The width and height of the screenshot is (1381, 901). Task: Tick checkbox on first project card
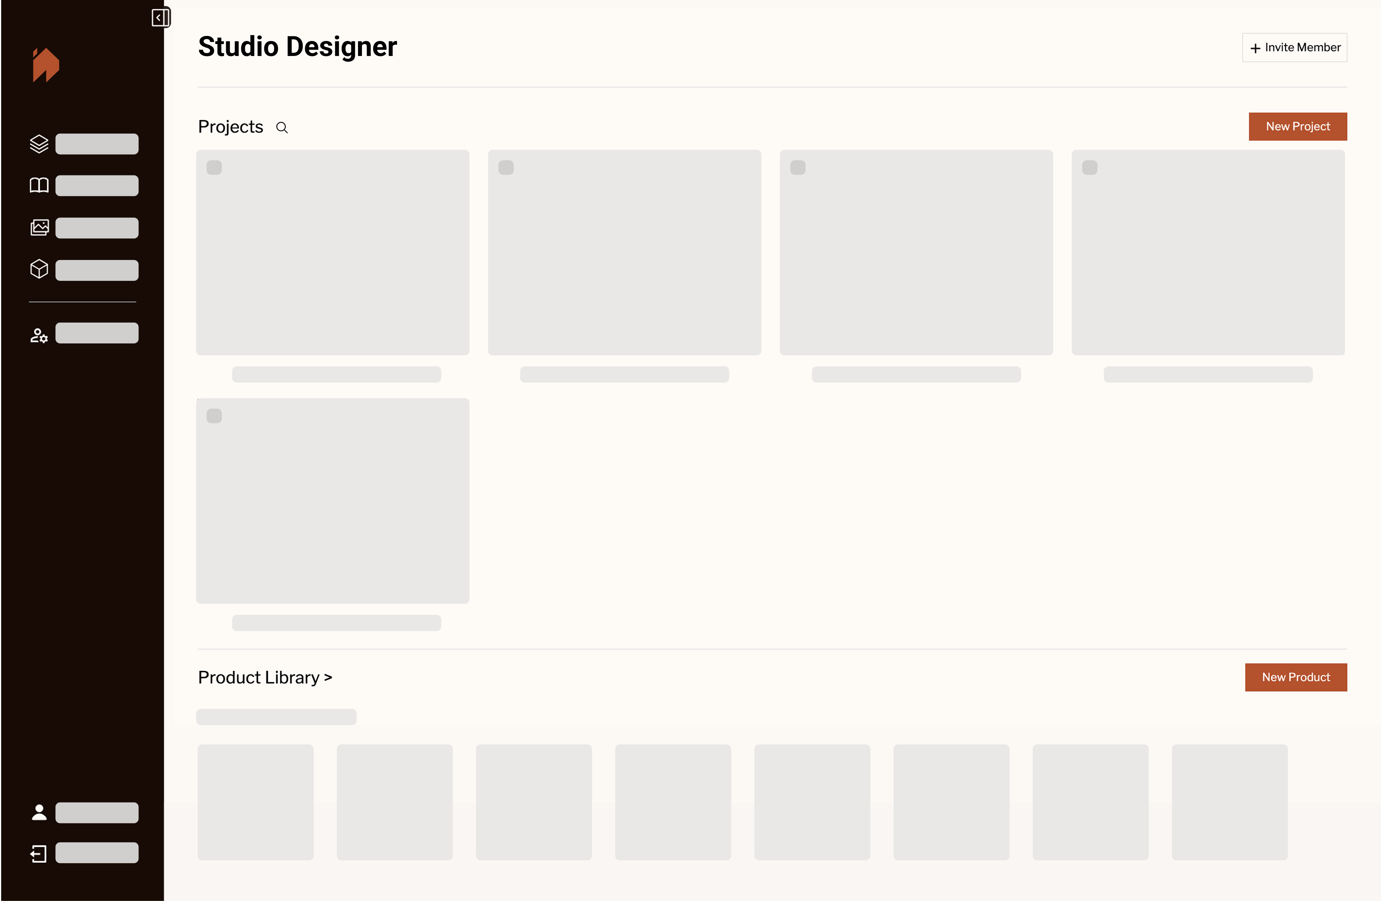(214, 168)
